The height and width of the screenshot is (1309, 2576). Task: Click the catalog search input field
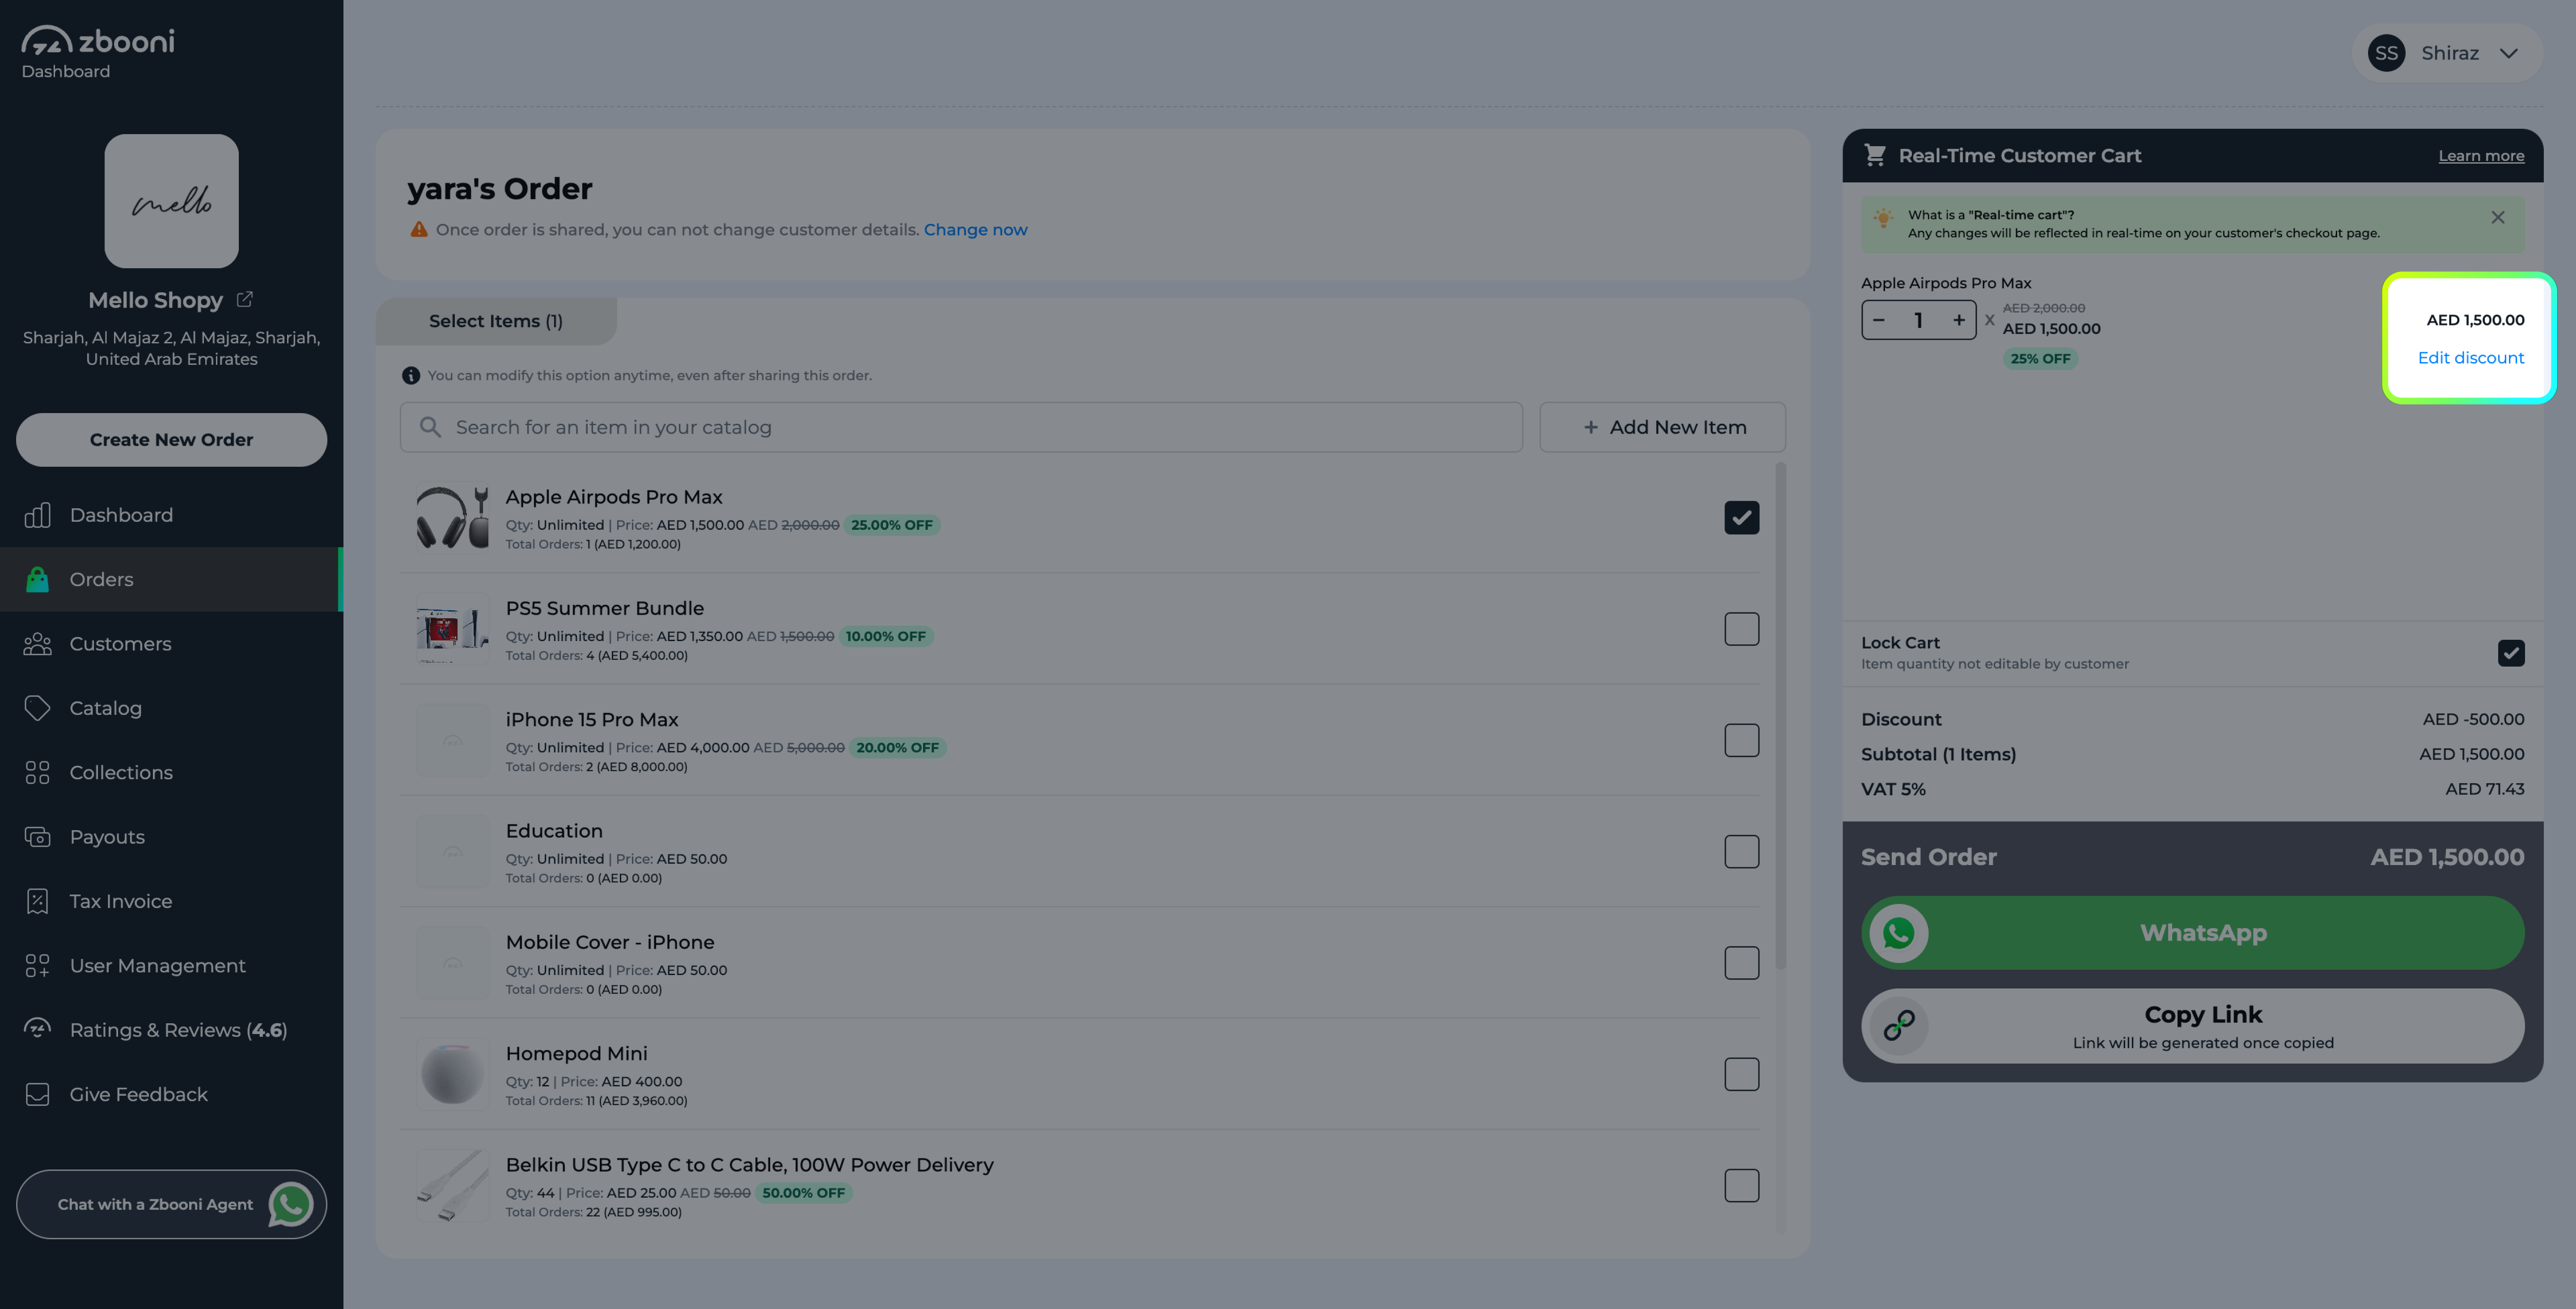point(960,427)
